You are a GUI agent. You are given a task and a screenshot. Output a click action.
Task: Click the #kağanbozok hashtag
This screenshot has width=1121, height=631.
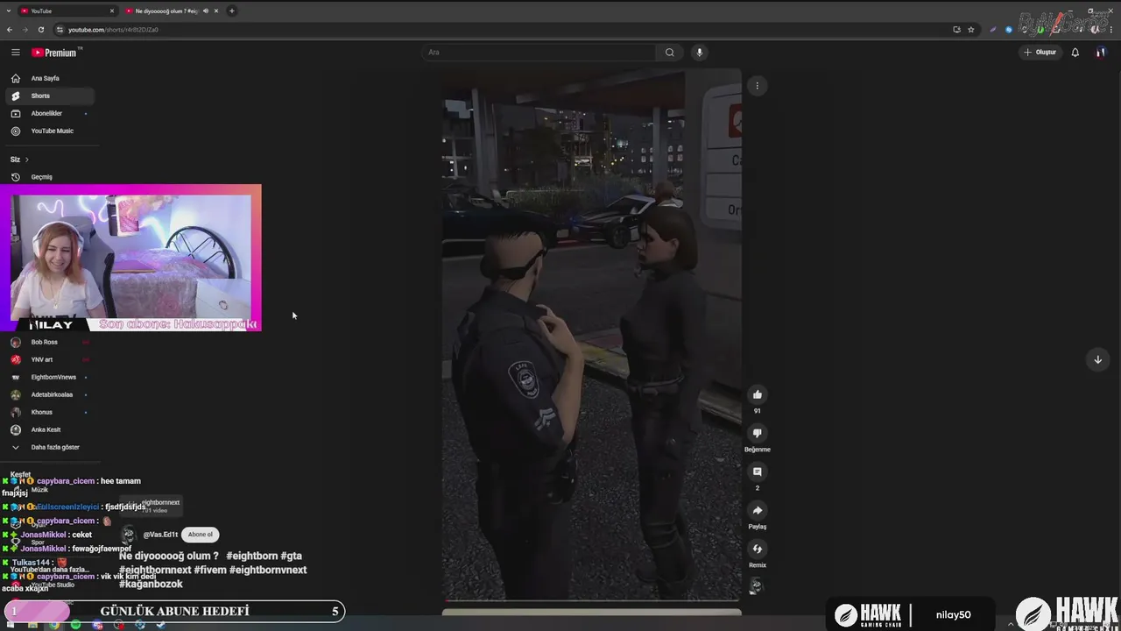click(x=151, y=585)
